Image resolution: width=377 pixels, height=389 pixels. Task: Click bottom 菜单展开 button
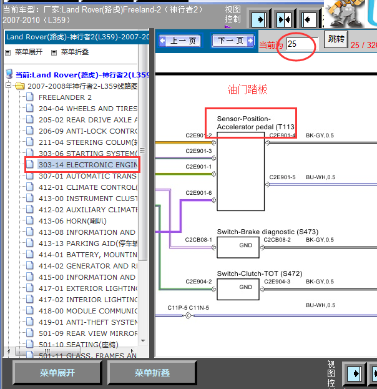coord(57,373)
